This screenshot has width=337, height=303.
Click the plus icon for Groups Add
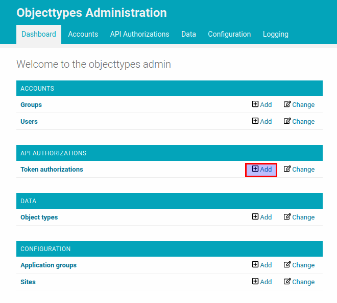point(255,104)
